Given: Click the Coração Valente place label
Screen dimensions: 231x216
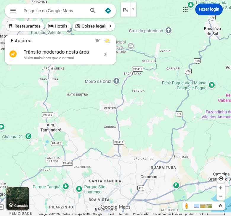Looking at the screenshot, I should click(x=47, y=33).
